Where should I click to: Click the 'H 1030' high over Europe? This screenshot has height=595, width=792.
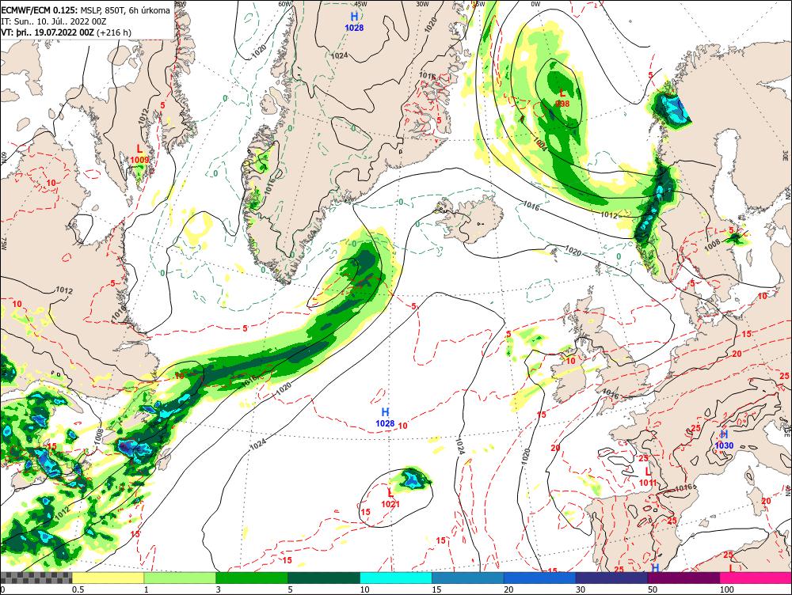(724, 440)
